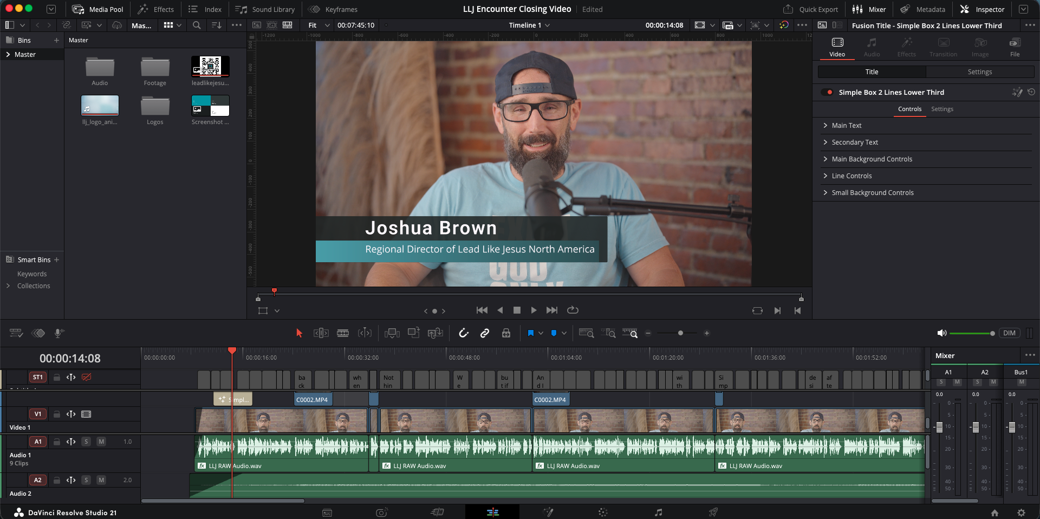Open the Sound Library panel
The image size is (1040, 519).
tap(265, 9)
